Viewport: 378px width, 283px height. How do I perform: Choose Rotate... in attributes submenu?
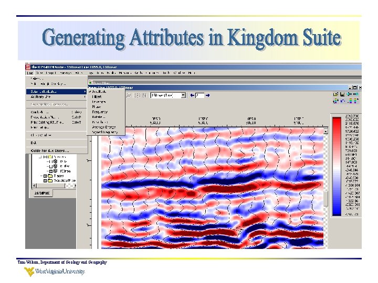click(x=106, y=117)
